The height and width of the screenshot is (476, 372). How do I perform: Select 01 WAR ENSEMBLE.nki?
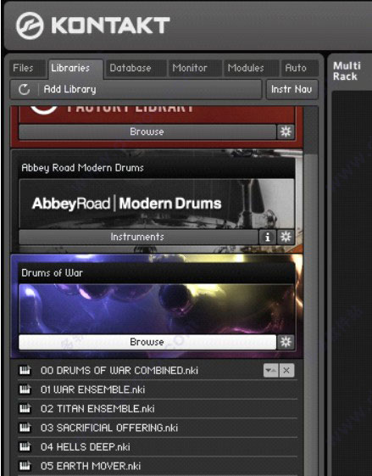(x=92, y=389)
